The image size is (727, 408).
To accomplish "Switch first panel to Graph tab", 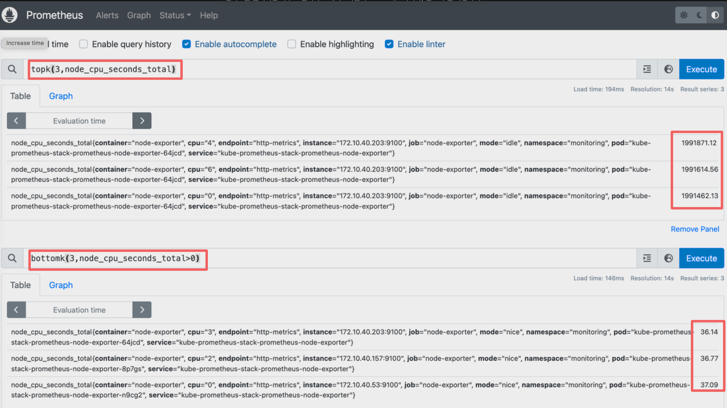I will click(61, 96).
